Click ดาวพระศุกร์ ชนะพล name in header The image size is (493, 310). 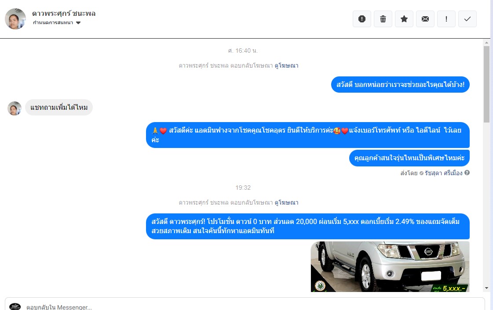click(64, 14)
